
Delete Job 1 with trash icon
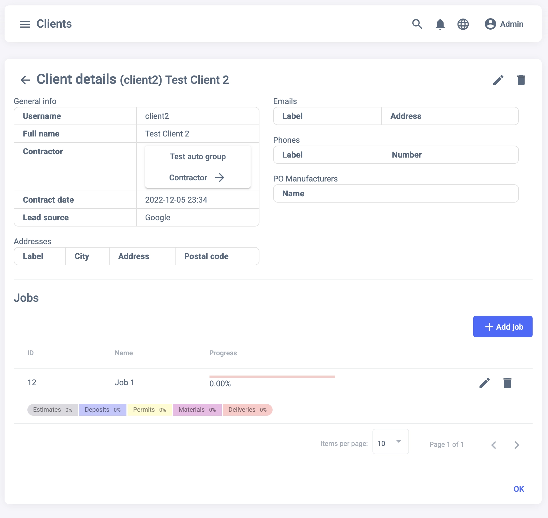[x=507, y=383]
